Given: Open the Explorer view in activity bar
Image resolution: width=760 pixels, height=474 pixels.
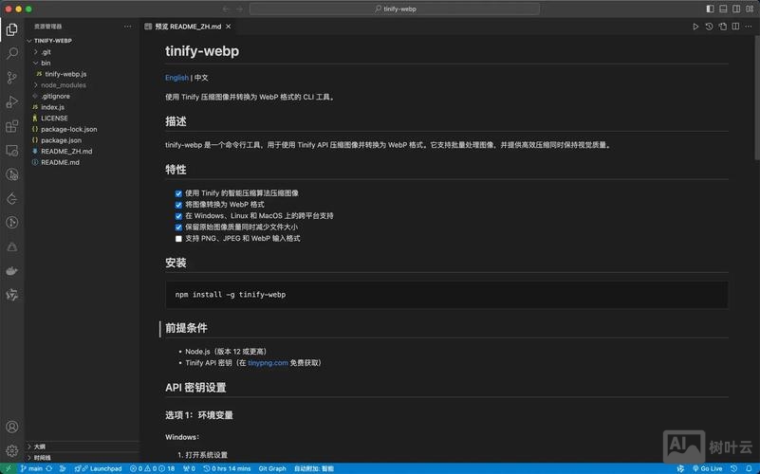Looking at the screenshot, I should (x=12, y=30).
